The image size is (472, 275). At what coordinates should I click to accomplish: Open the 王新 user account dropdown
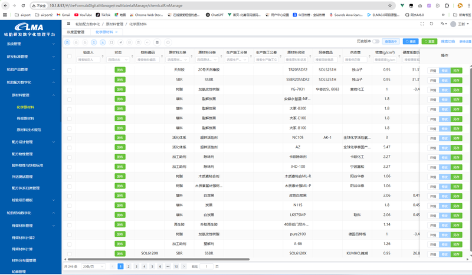click(460, 24)
